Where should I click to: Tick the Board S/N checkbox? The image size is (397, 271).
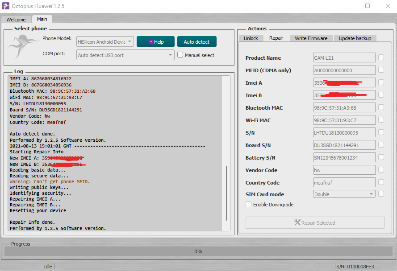[381, 144]
